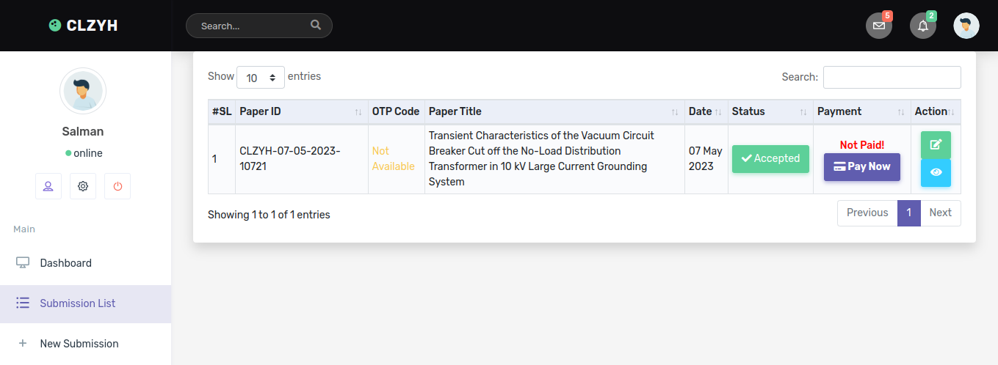Screen dimensions: 998x365
Task: Click the Pay Now button
Action: click(x=862, y=166)
